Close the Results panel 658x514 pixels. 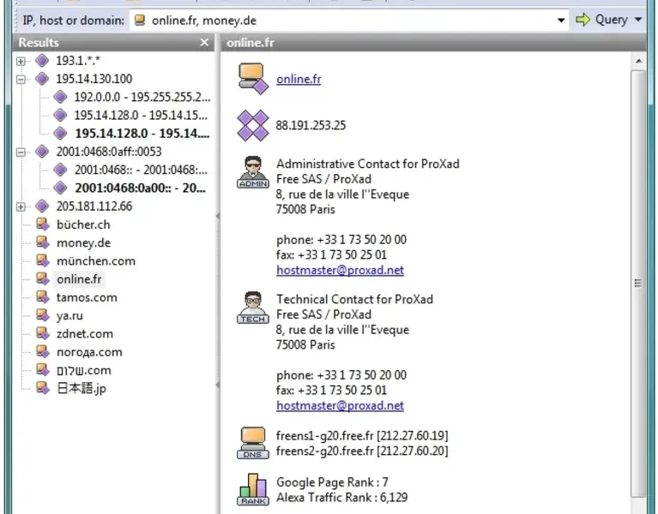(x=204, y=42)
